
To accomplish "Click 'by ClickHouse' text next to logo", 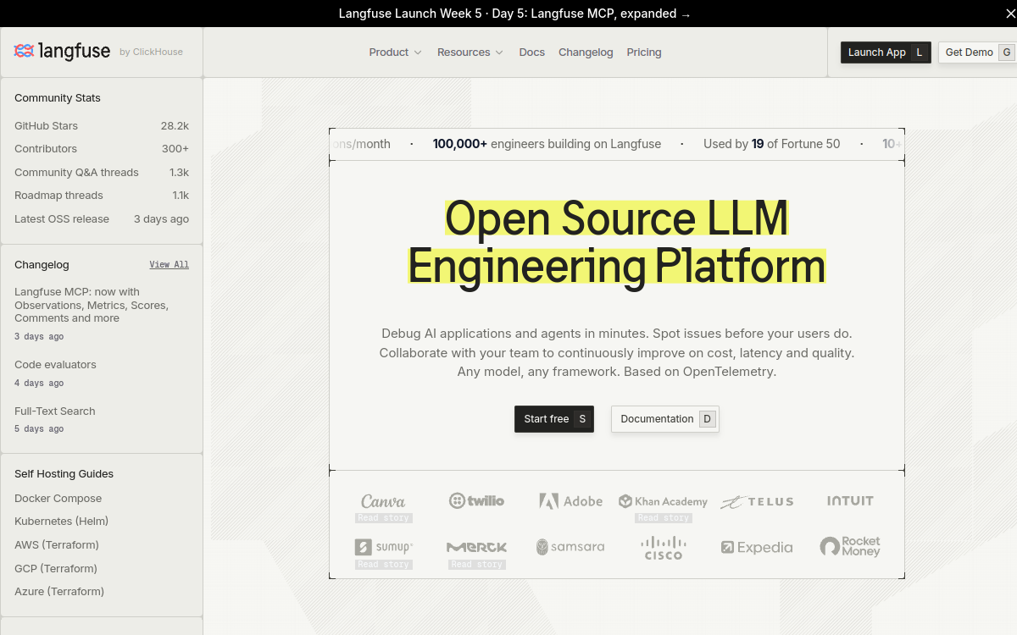I will 151,52.
